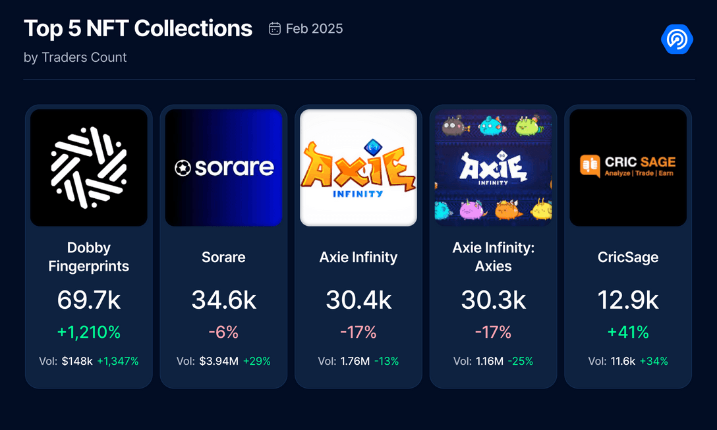Open the Axie Infinity: Axies artwork
Image resolution: width=717 pixels, height=430 pixels.
[493, 167]
